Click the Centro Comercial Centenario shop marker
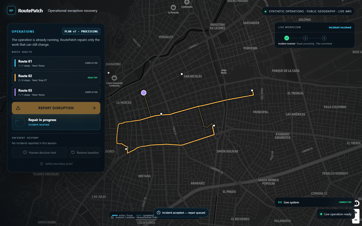Viewport: 362px width, 226px height. (114, 78)
